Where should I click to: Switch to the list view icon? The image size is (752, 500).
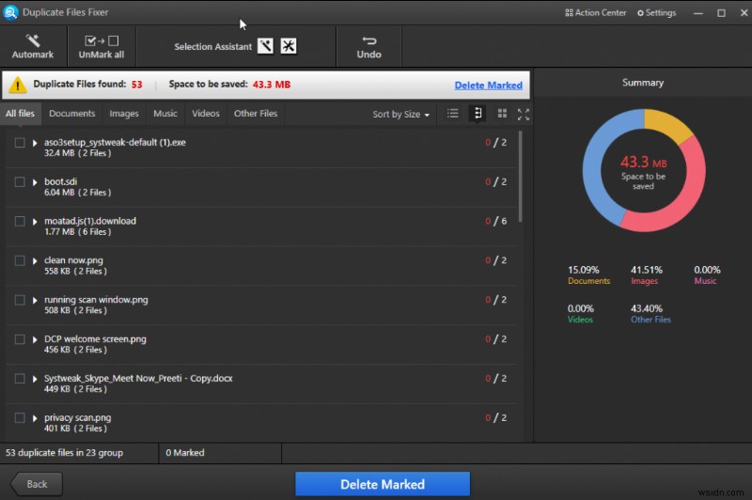452,114
